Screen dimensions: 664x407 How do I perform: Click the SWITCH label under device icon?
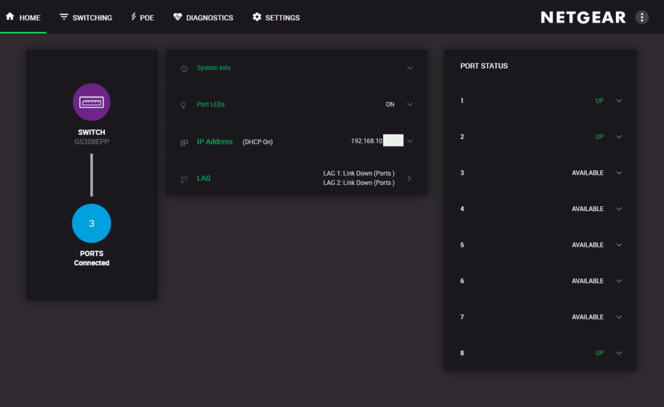[x=91, y=132]
